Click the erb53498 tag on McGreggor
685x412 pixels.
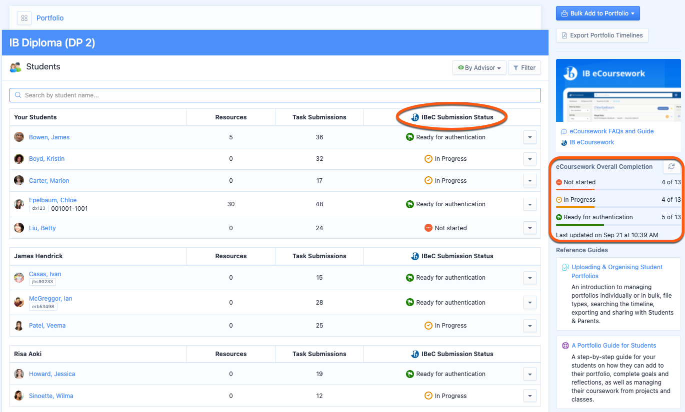coord(42,307)
